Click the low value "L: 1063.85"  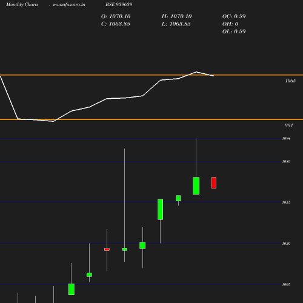(176, 24)
